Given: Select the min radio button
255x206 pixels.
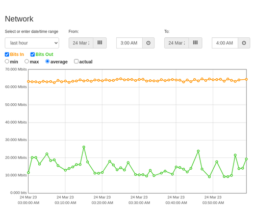Looking at the screenshot, I should pyautogui.click(x=7, y=61).
